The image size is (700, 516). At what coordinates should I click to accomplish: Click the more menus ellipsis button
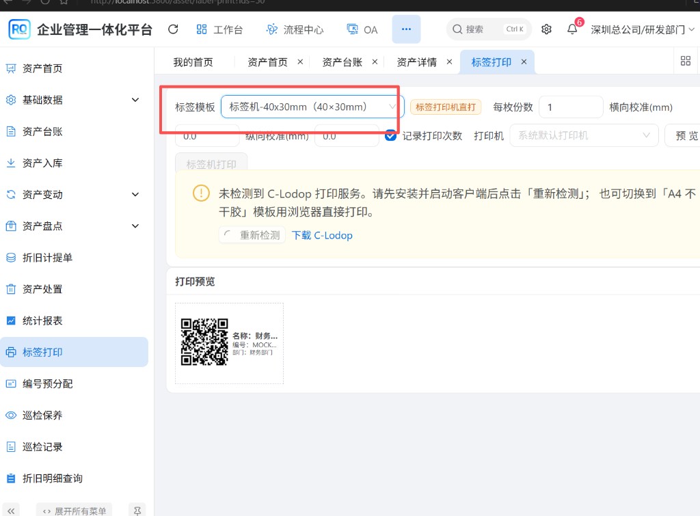point(406,29)
